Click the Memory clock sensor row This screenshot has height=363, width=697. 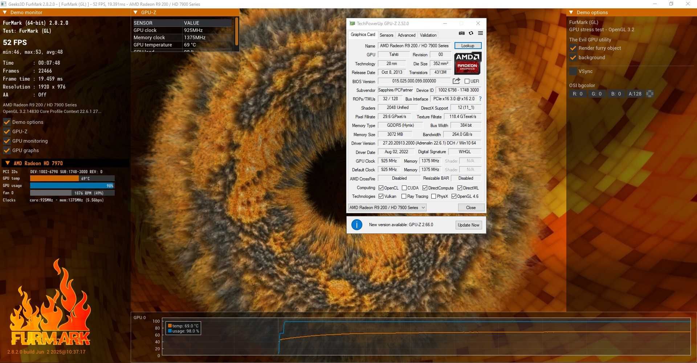pos(182,37)
